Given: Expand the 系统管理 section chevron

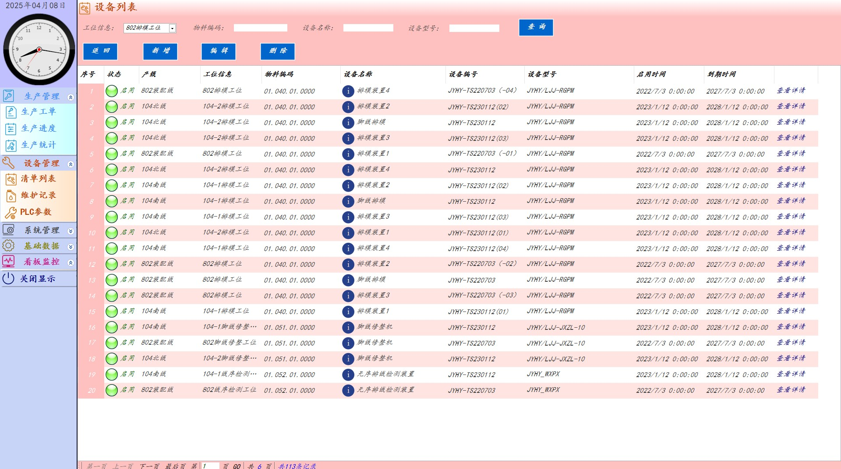Looking at the screenshot, I should click(71, 231).
